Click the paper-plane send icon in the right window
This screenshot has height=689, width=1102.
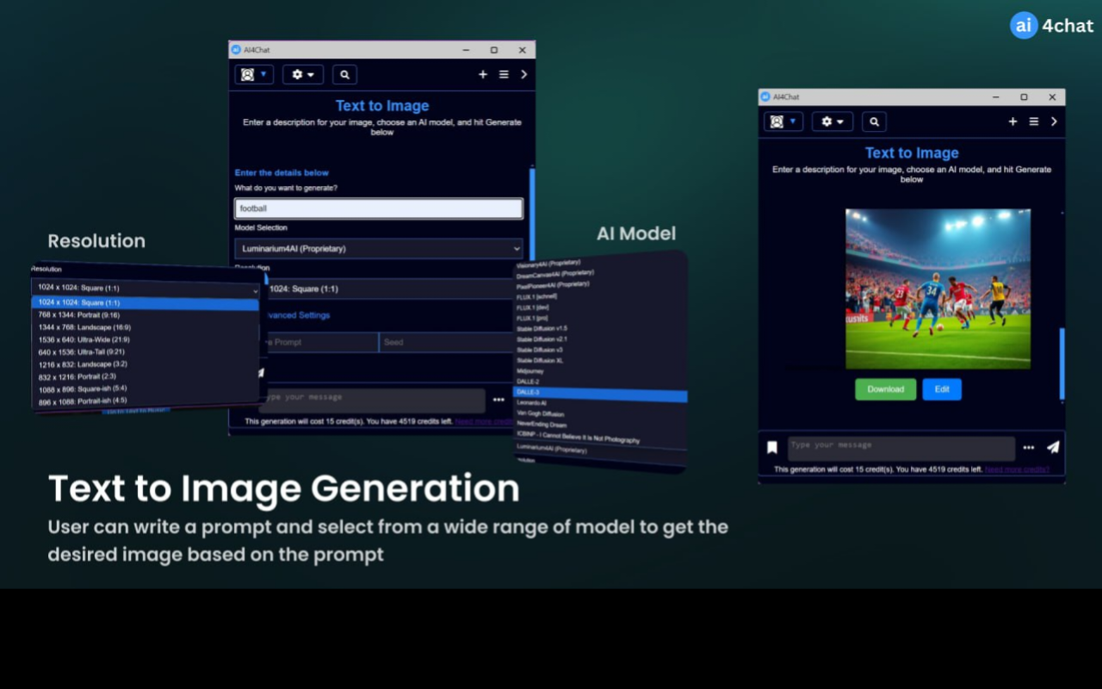(1053, 447)
